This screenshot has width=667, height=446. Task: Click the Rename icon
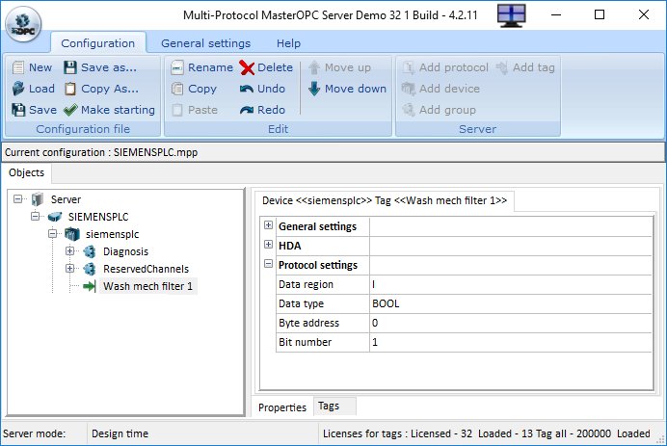click(177, 67)
